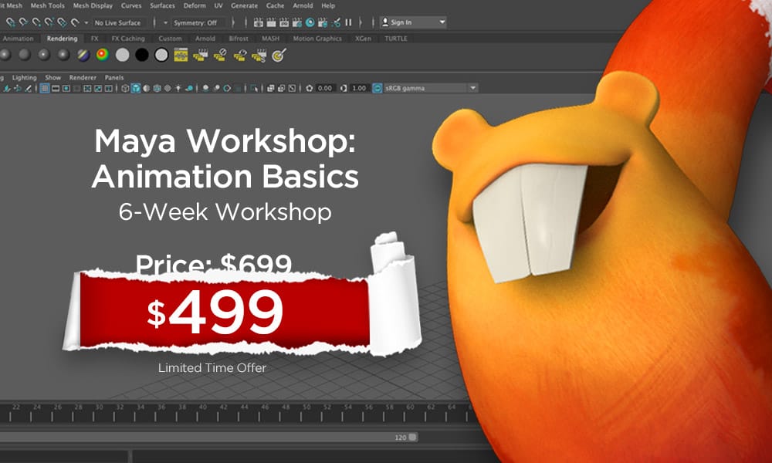Toggle Use All Lights bulb icon
Image resolution: width=772 pixels, height=463 pixels.
(178, 88)
